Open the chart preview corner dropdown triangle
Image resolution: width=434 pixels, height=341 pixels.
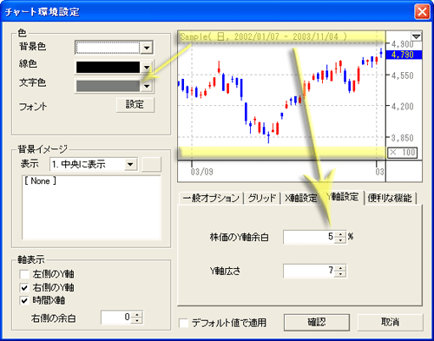pyautogui.click(x=417, y=36)
